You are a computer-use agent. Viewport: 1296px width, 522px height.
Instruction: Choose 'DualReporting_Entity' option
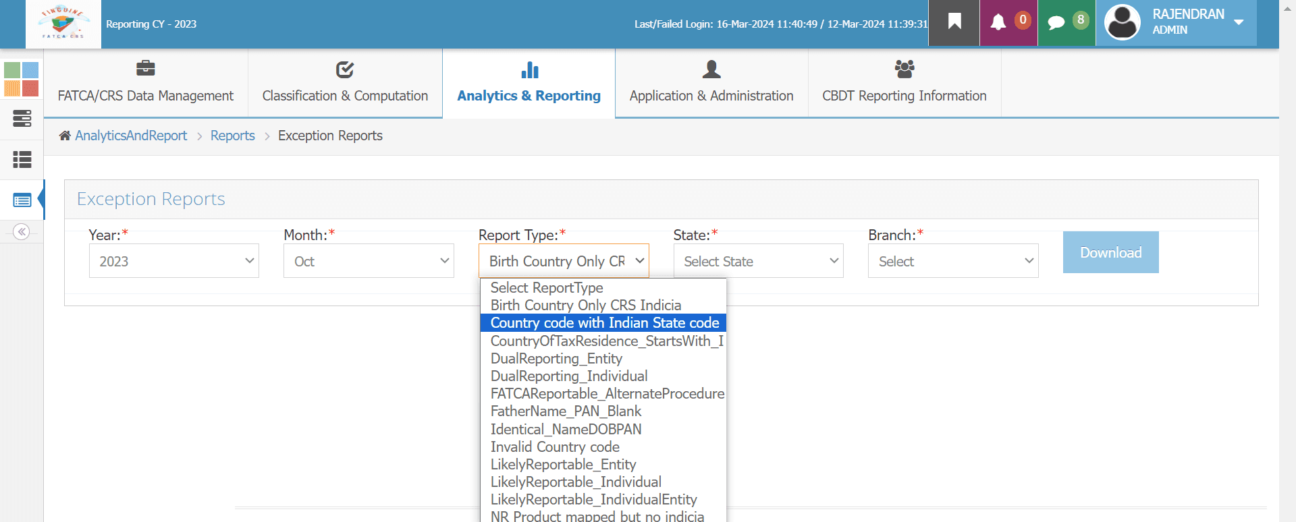click(x=603, y=359)
